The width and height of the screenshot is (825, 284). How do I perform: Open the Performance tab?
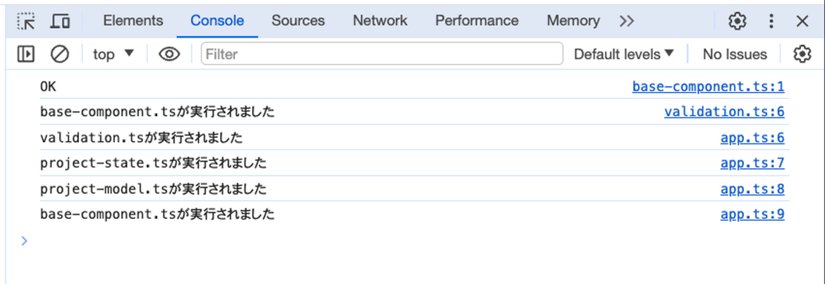click(477, 21)
